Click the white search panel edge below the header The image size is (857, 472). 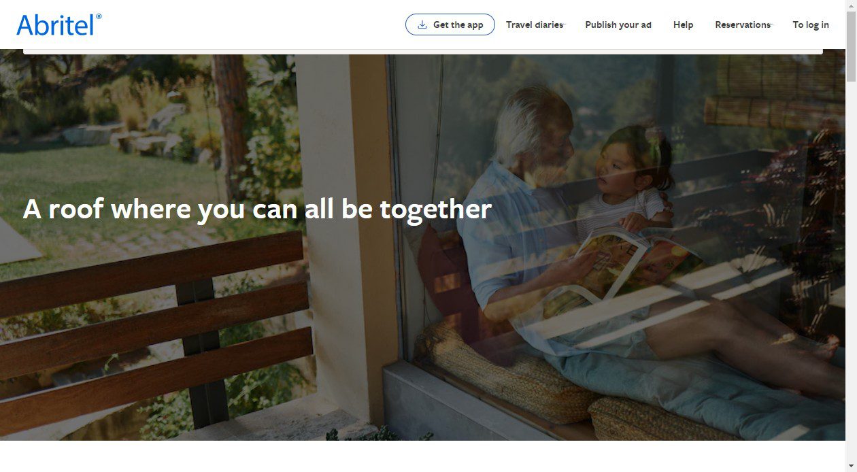click(x=422, y=51)
